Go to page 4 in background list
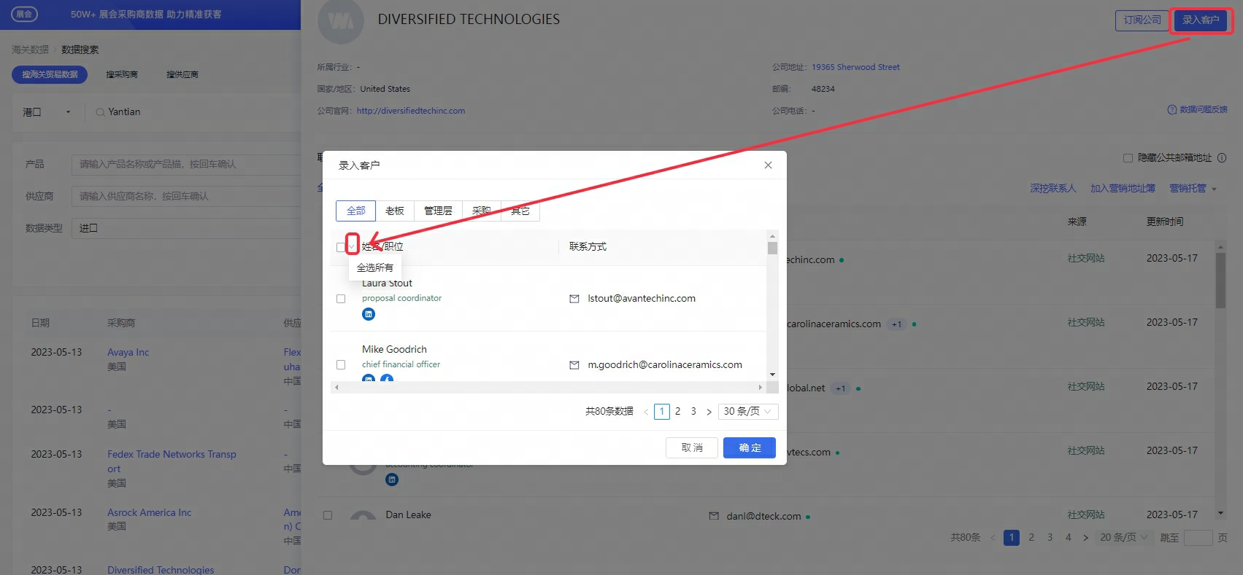Screen dimensions: 1243x575 coord(1068,538)
